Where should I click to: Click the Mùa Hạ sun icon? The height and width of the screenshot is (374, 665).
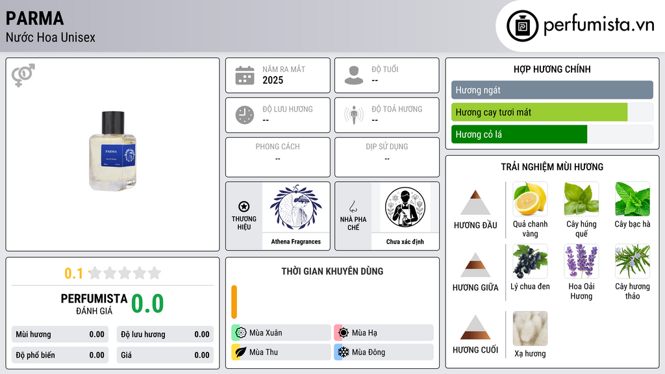344,333
